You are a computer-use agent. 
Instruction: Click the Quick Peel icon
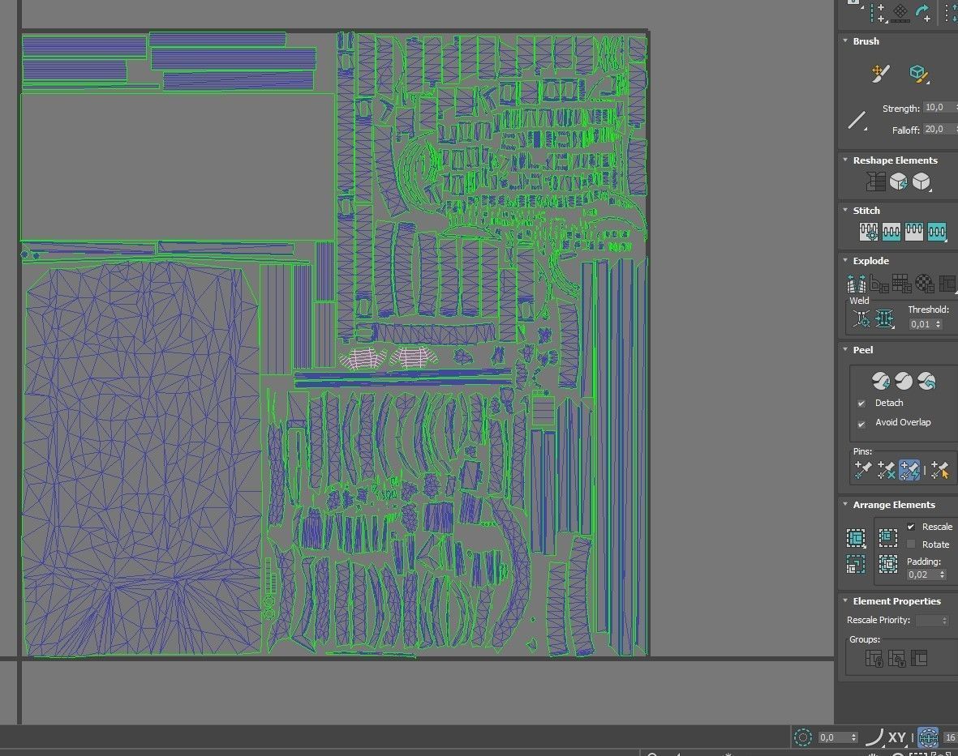880,381
